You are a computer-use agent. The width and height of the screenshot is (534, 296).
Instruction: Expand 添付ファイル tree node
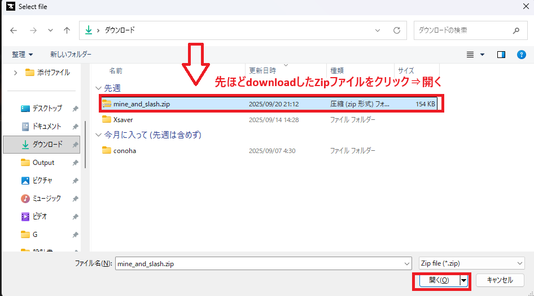(x=15, y=73)
